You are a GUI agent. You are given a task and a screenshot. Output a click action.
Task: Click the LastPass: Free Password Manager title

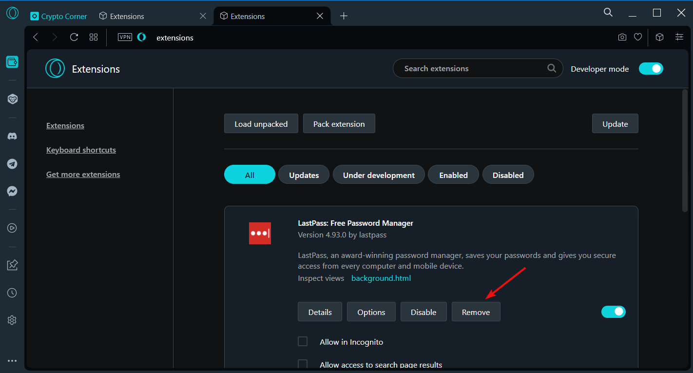click(x=356, y=223)
